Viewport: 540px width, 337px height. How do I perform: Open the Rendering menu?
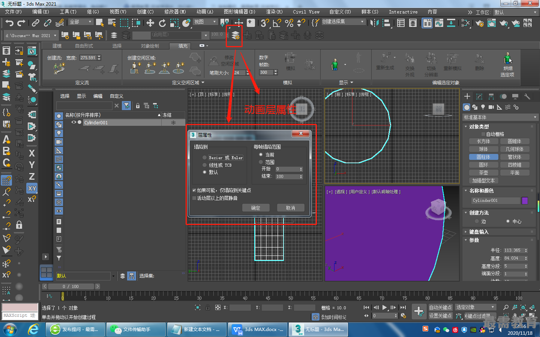[x=274, y=12]
